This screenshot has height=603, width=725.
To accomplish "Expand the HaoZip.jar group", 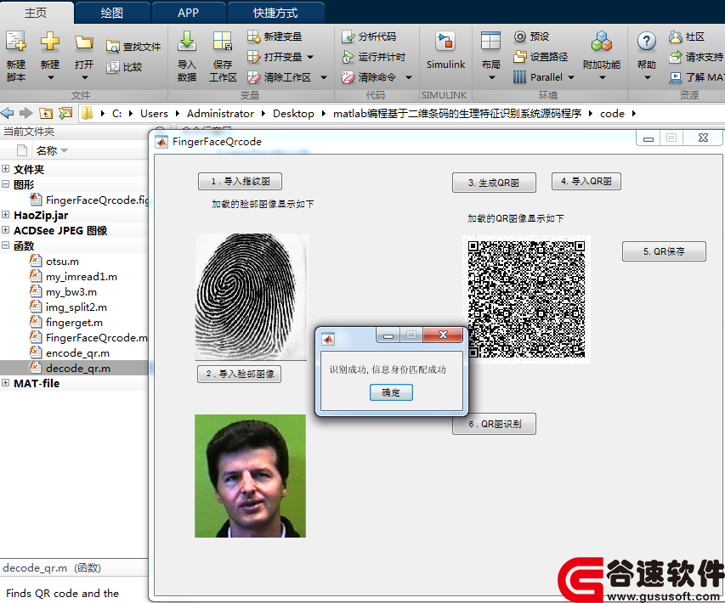I will click(x=6, y=214).
